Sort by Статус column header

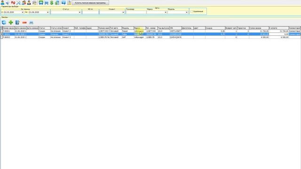[x=44, y=28]
